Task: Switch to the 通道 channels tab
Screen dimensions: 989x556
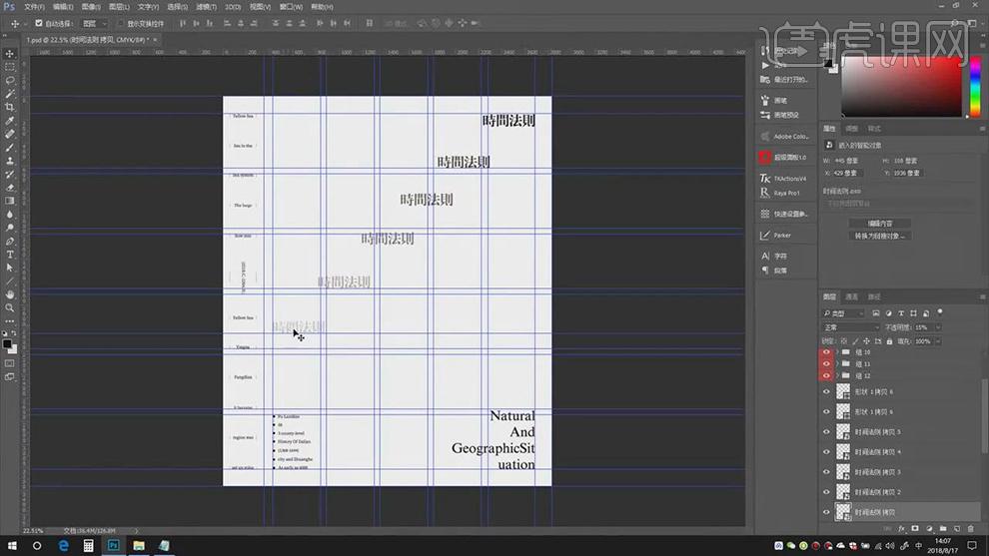Action: pyautogui.click(x=851, y=296)
